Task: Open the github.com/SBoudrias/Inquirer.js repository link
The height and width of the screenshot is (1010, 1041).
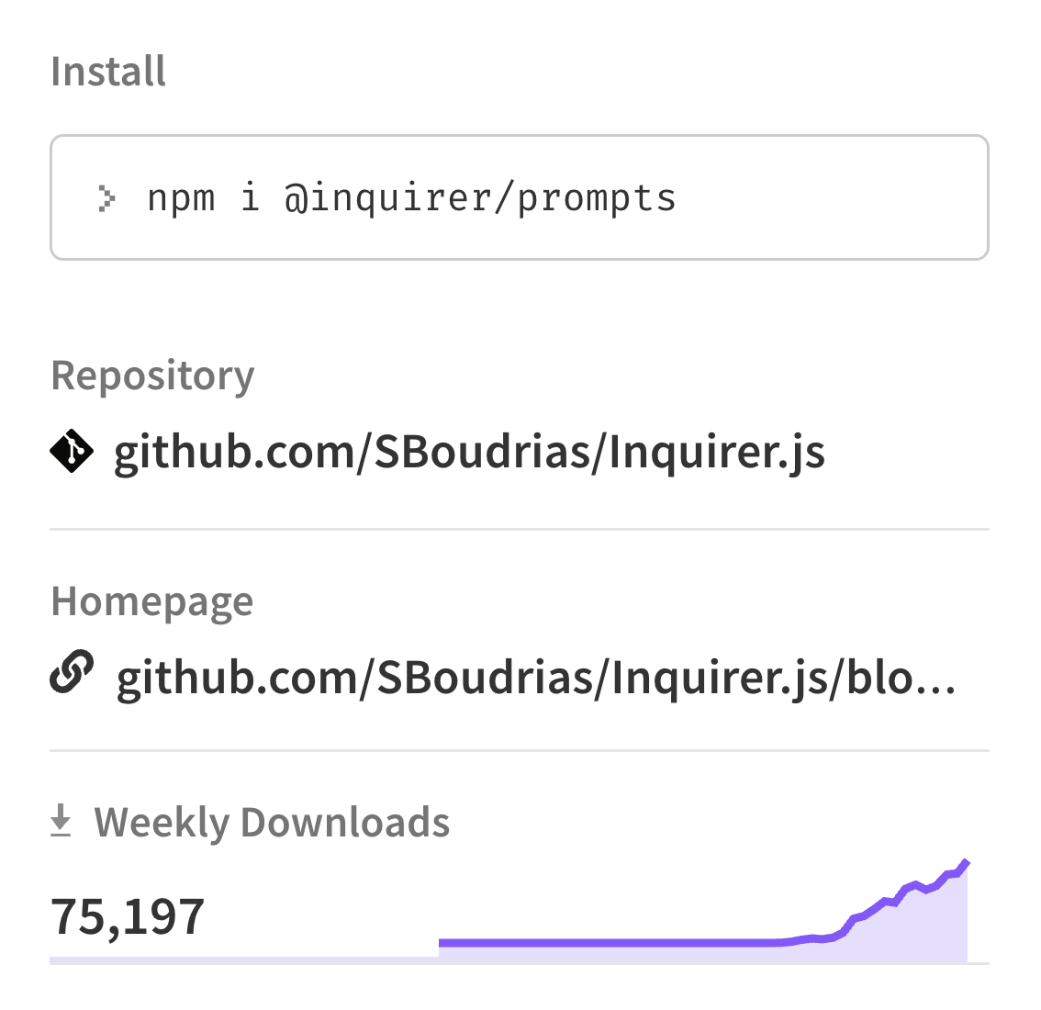Action: pyautogui.click(x=468, y=452)
